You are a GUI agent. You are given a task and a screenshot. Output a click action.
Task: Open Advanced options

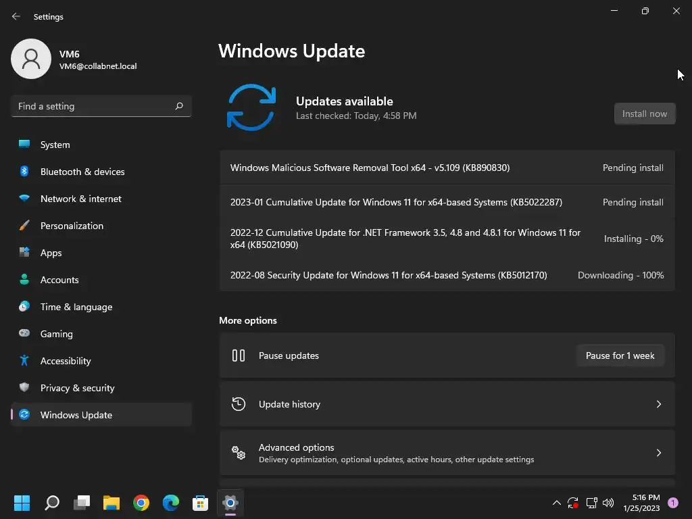pos(447,453)
